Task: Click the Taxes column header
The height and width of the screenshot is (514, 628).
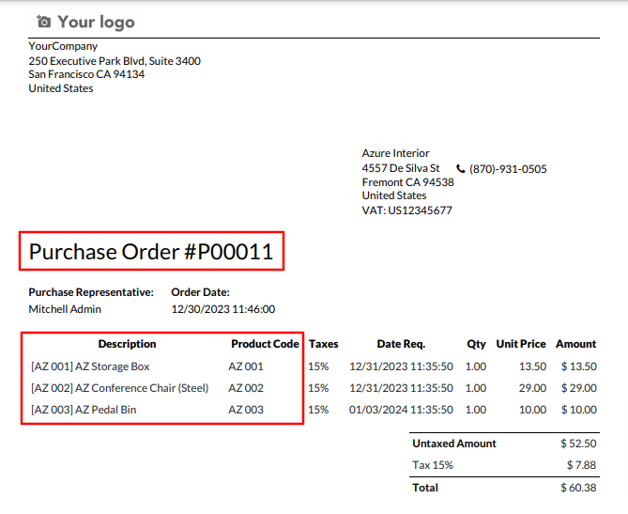Action: [x=323, y=344]
